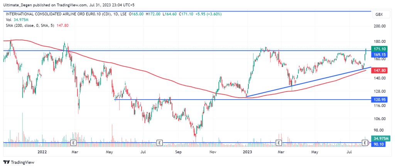Image resolution: width=395 pixels, height=168 pixels.
Task: Click the 2023 date label on time axis
Action: pyautogui.click(x=247, y=152)
